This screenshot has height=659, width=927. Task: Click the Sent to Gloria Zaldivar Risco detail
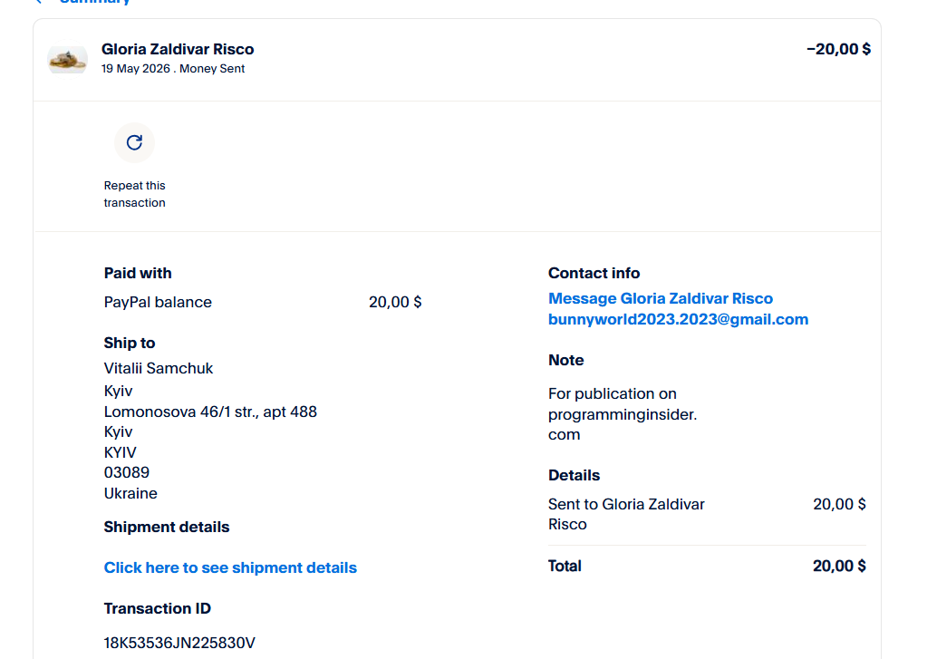[626, 514]
